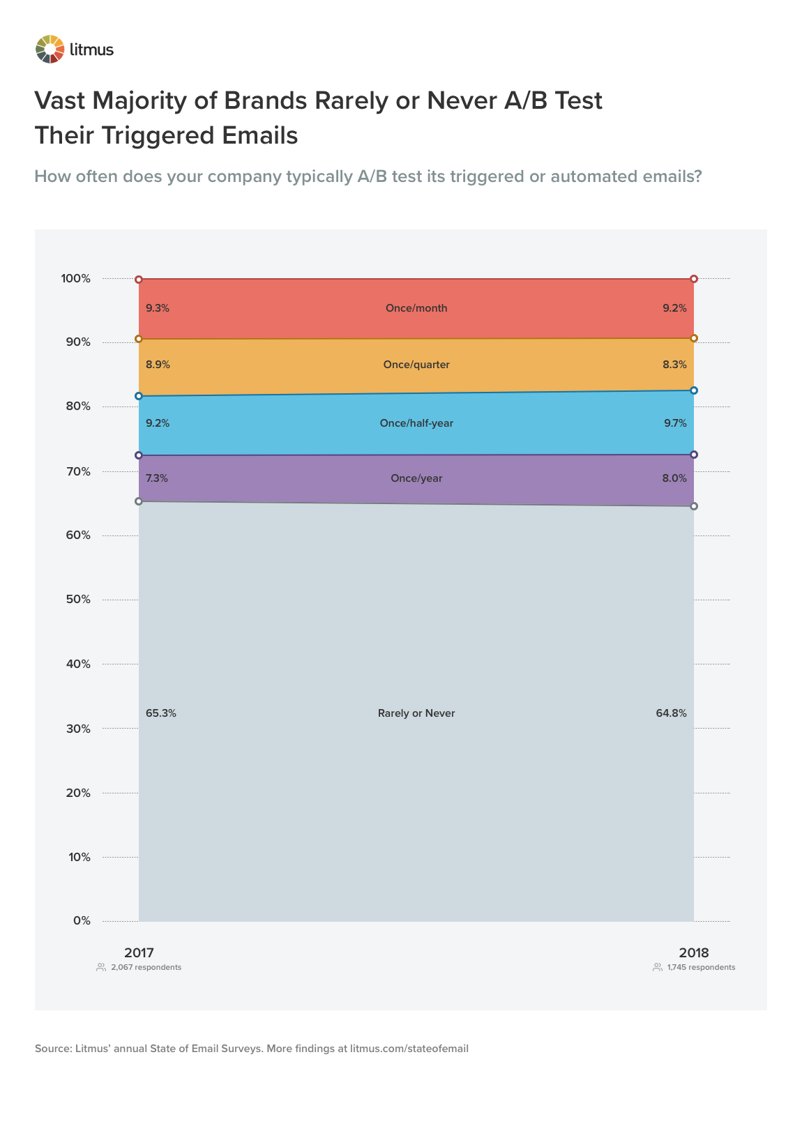The image size is (802, 1133).
Task: Select the orange 2018 Once/quarter data point
Action: (694, 338)
